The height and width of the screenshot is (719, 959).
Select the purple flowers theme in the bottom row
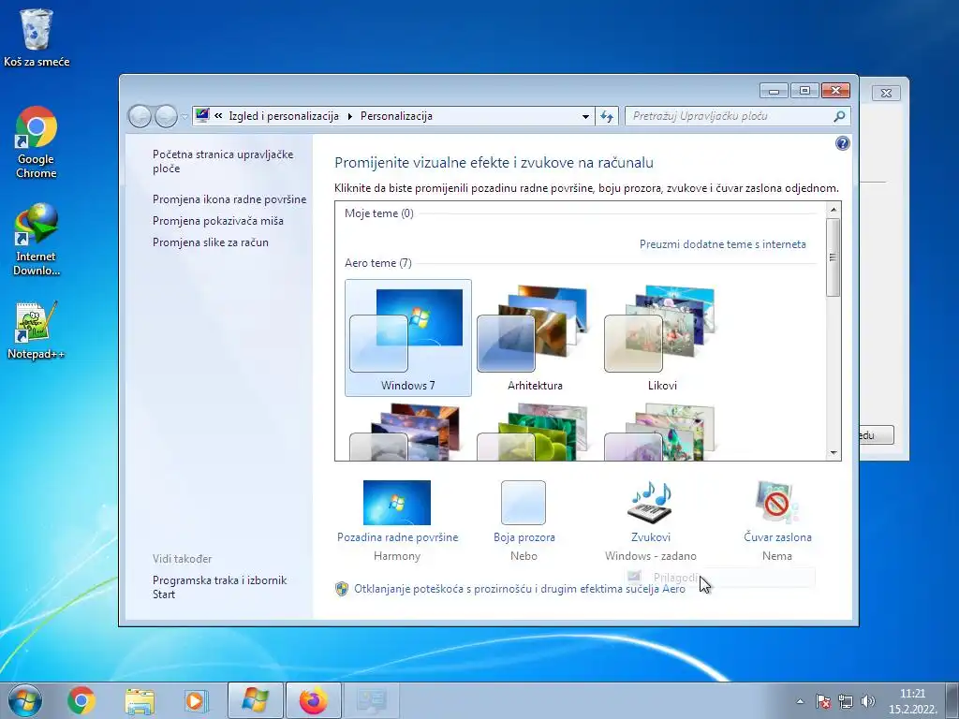pos(662,432)
